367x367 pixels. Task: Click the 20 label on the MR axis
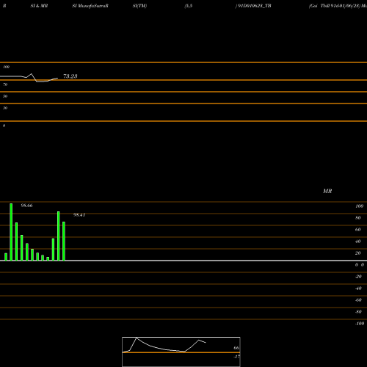point(357,253)
